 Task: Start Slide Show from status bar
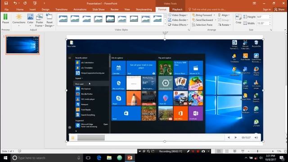(243, 151)
